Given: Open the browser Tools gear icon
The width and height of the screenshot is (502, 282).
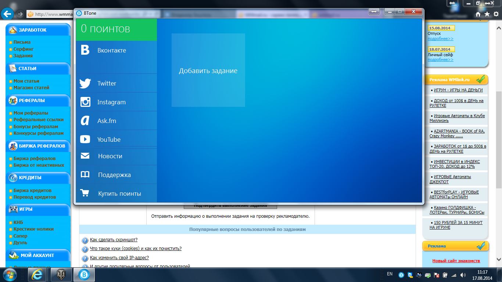Looking at the screenshot, I should click(x=496, y=14).
